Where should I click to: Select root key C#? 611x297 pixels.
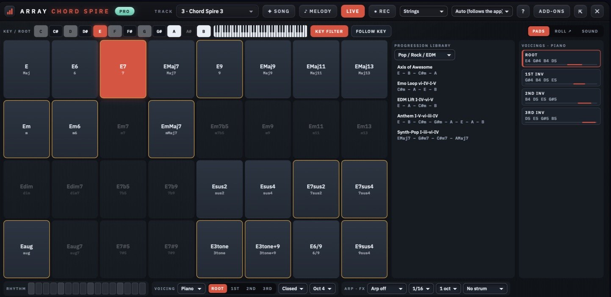(55, 31)
